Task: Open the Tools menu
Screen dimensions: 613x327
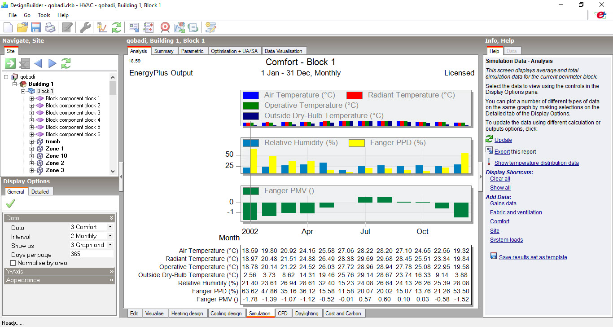Action: pyautogui.click(x=44, y=15)
